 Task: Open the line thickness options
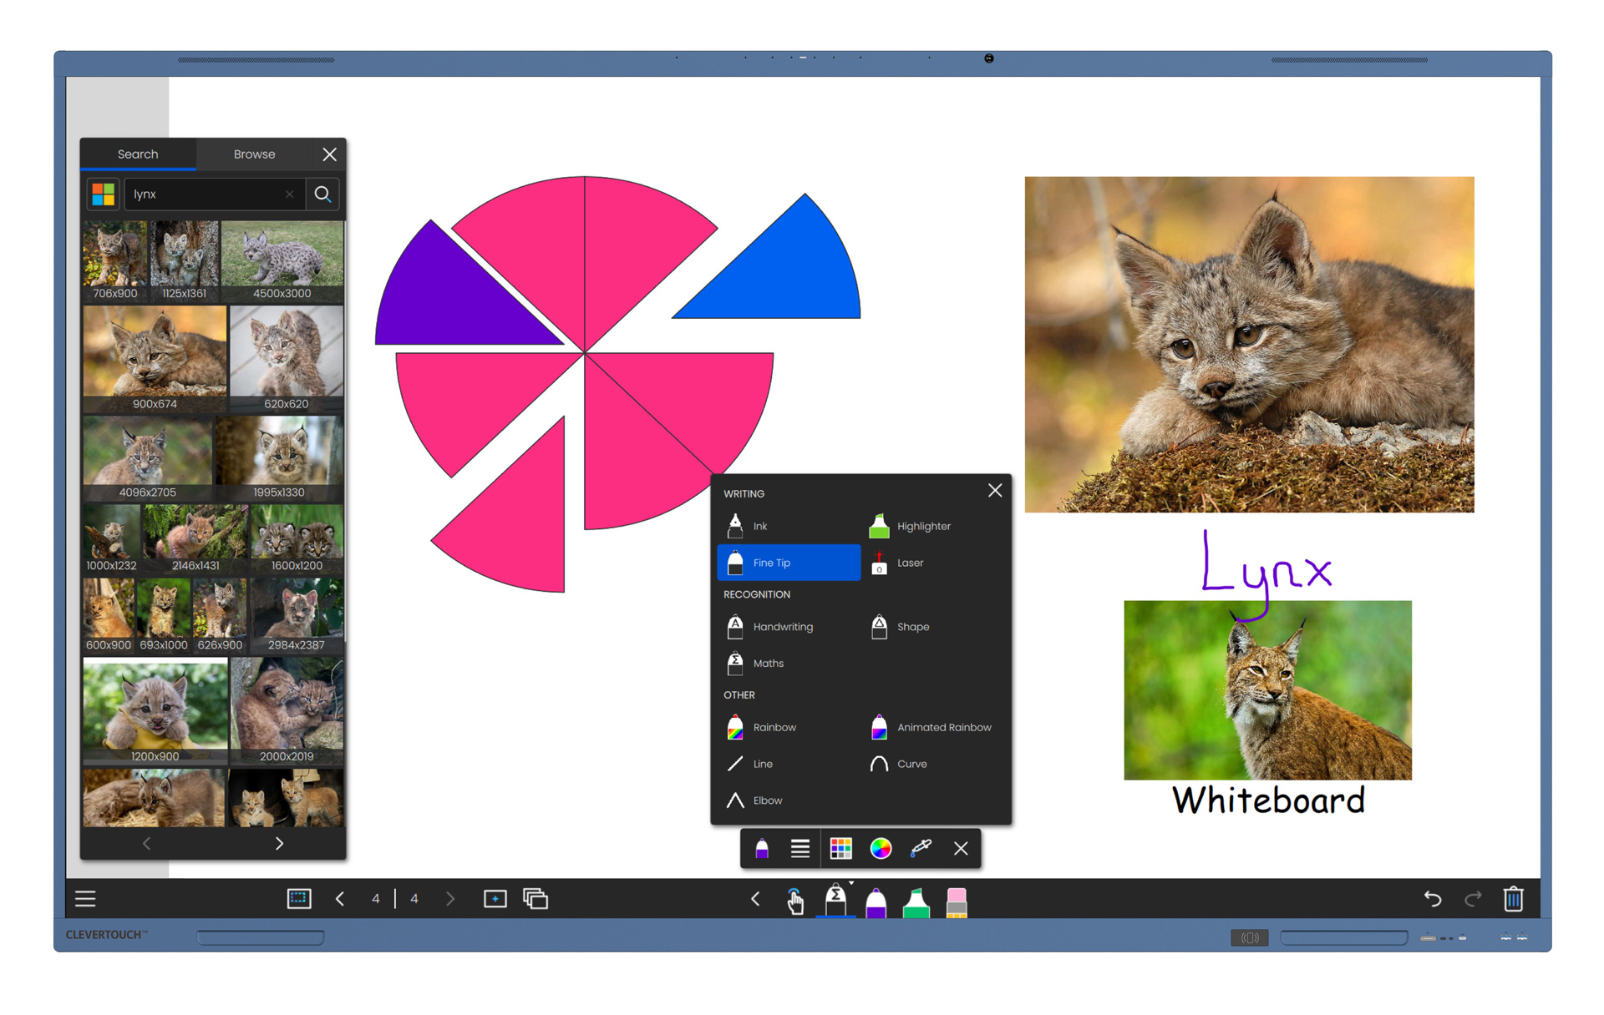pos(799,848)
